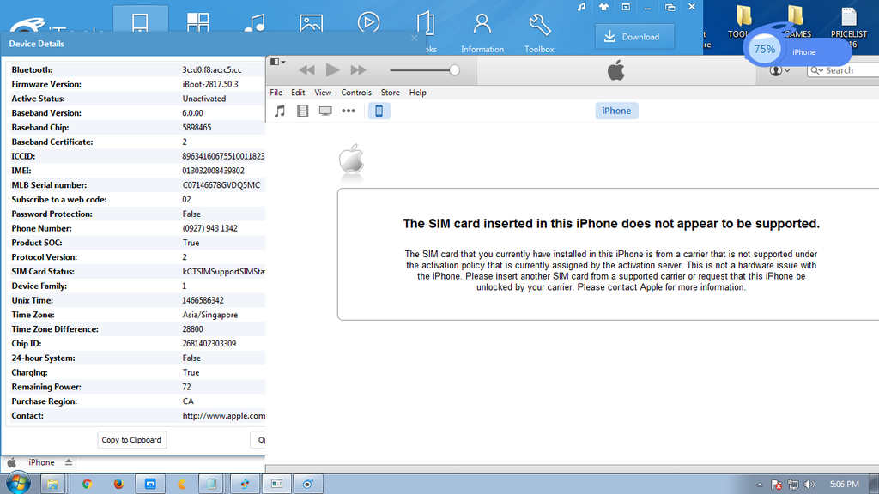Open the iTools skin shirt icon
Screen dimensions: 879x494
click(603, 7)
